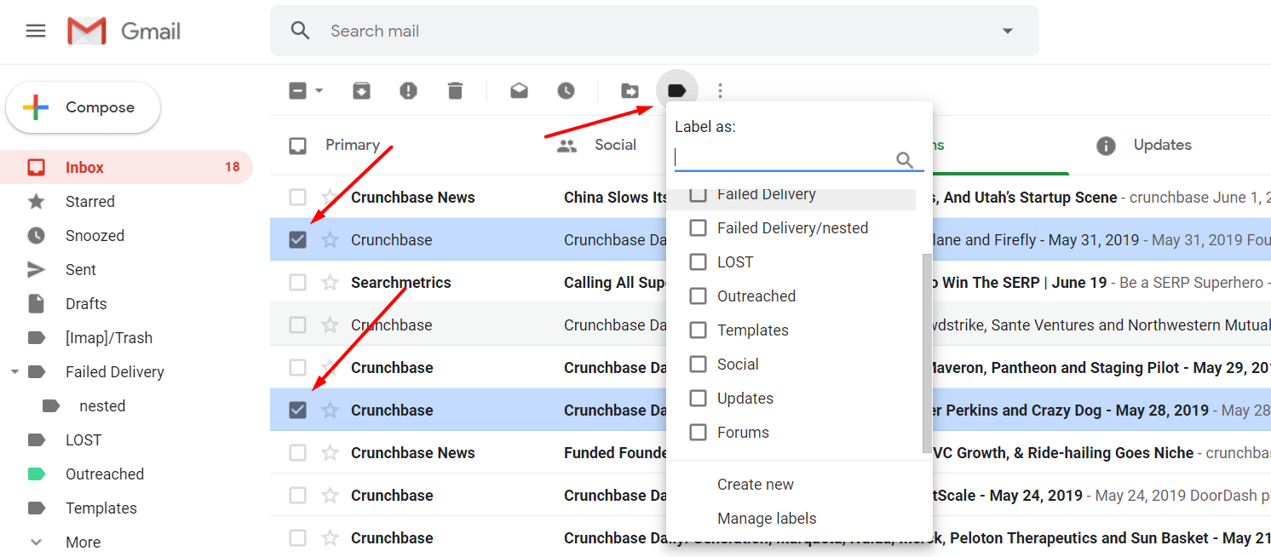
Task: Check the Social label checkbox in popup
Action: 698,365
